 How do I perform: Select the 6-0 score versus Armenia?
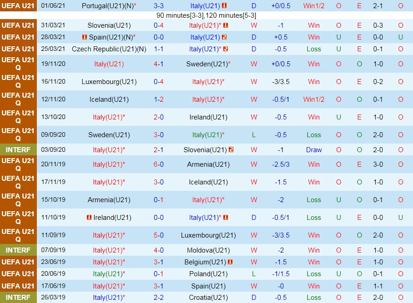pos(159,164)
